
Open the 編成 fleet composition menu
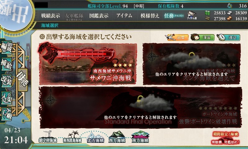pyautogui.click(x=6, y=47)
